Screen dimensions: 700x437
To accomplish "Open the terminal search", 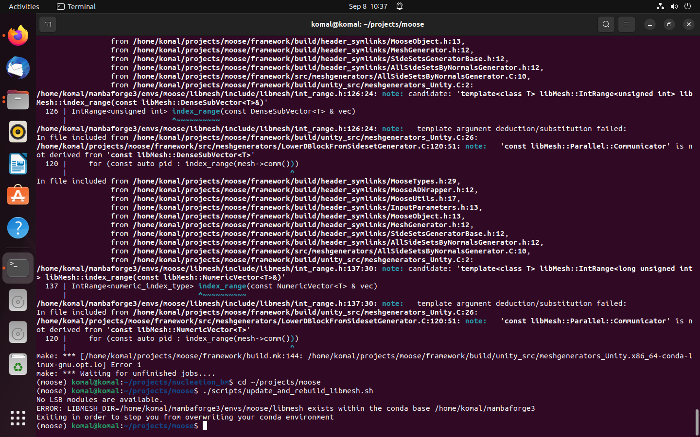I will [x=606, y=24].
